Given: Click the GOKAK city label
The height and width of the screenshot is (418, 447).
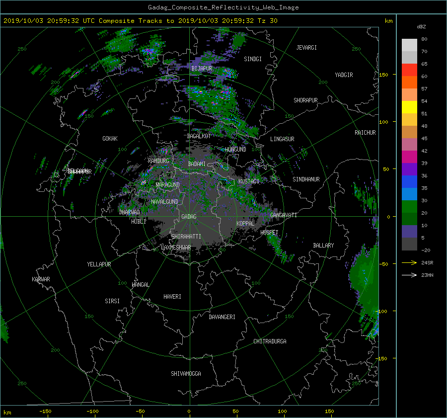Looking at the screenshot, I should pyautogui.click(x=110, y=139).
